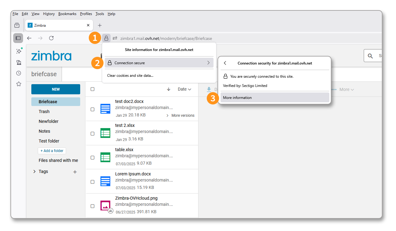Open bookmarks star icon in sidebar
This screenshot has width=396, height=231.
pos(19,84)
